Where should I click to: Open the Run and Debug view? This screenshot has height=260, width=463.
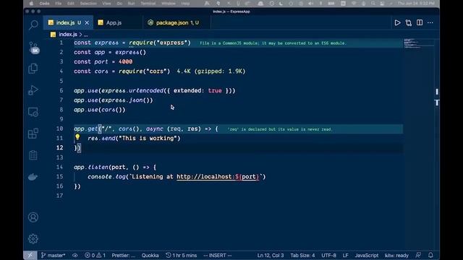(33, 90)
